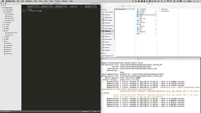Switch Finder to list view
The height and width of the screenshot is (113, 201).
[120, 6]
